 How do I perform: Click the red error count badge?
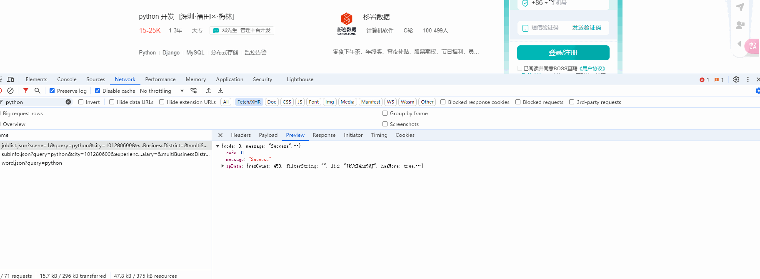tap(704, 80)
